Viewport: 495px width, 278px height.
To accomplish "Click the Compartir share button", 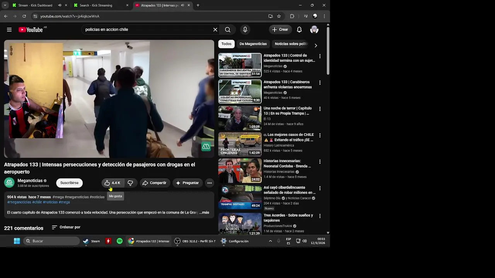I will [x=154, y=183].
